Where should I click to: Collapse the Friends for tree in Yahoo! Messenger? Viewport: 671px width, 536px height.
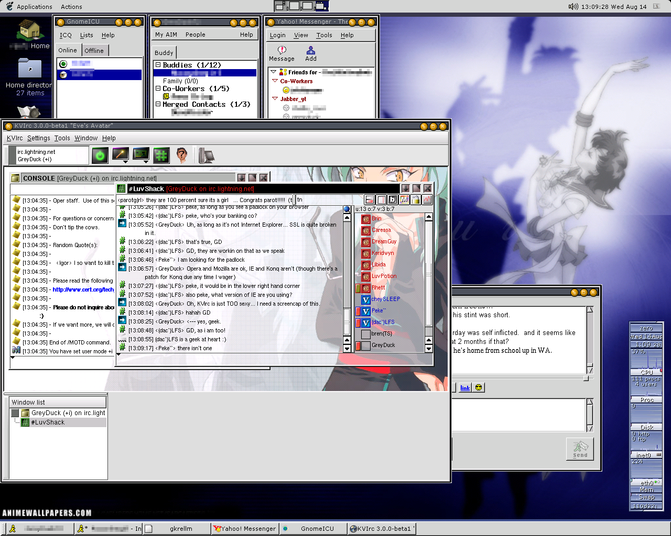[x=274, y=72]
